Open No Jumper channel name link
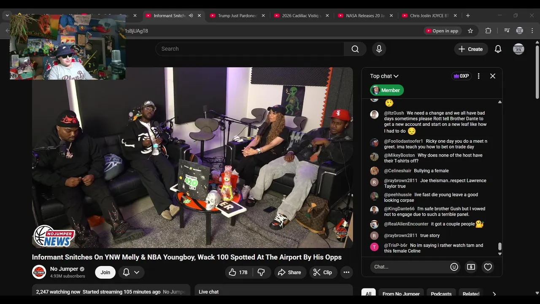The width and height of the screenshot is (540, 304). [64, 269]
